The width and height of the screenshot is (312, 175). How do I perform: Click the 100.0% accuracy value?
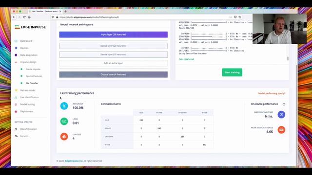pos(78,108)
